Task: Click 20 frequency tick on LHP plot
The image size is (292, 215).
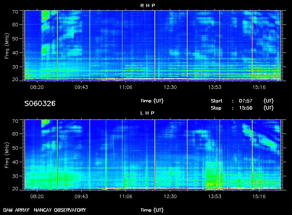Action: [15, 189]
